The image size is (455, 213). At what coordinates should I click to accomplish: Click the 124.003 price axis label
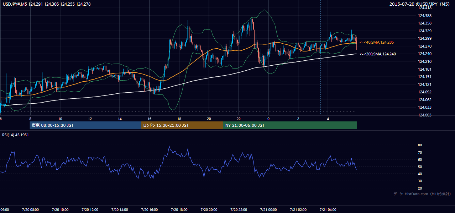425,115
